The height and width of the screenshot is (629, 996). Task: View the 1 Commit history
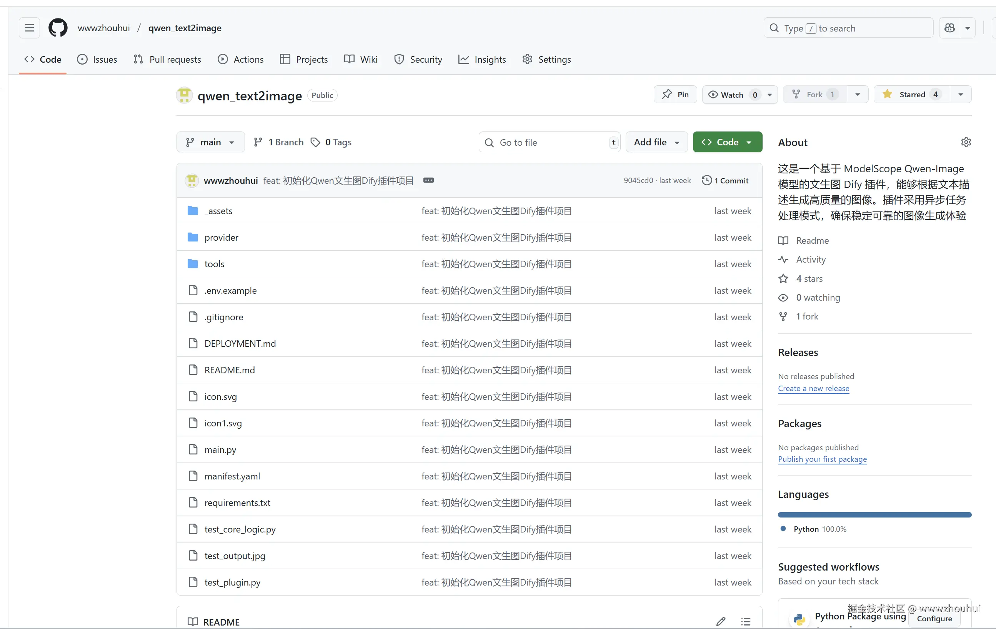pos(725,181)
